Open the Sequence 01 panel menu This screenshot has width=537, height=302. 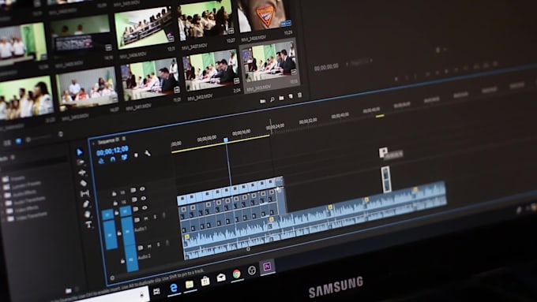click(x=124, y=139)
